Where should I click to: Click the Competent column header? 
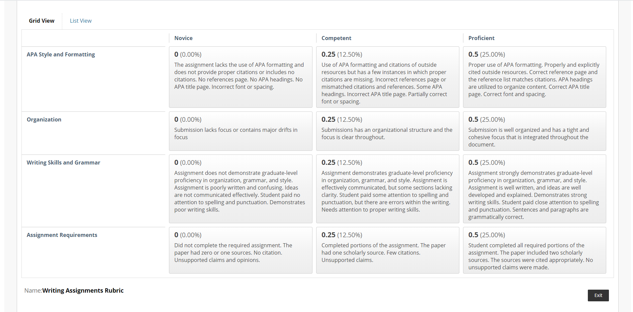[x=336, y=38]
